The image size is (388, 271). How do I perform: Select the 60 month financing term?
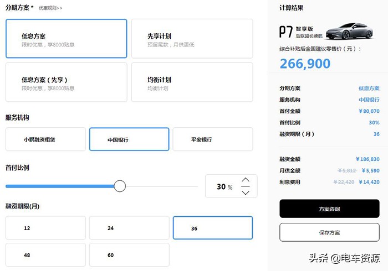129,255
